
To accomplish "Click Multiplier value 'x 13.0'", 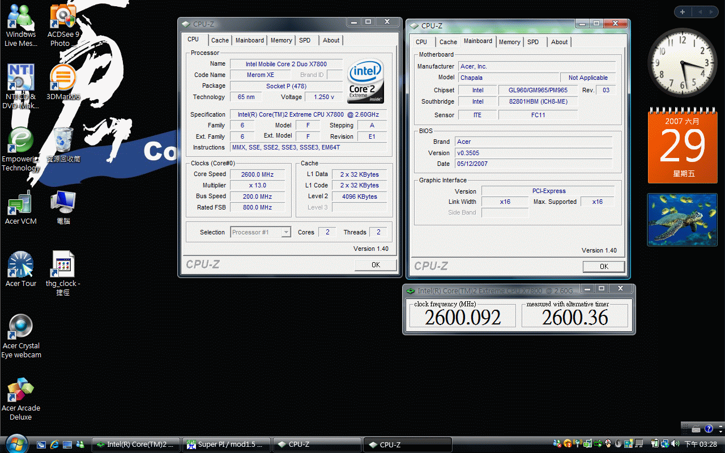I will click(257, 185).
